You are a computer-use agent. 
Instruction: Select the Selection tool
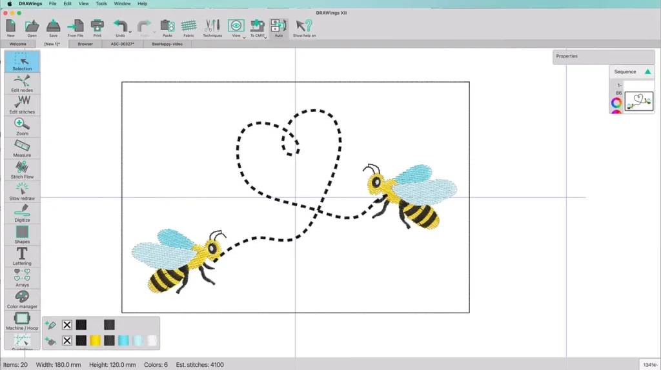pos(22,61)
